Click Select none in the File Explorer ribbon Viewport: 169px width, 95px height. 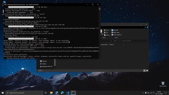pyautogui.click(x=115, y=32)
